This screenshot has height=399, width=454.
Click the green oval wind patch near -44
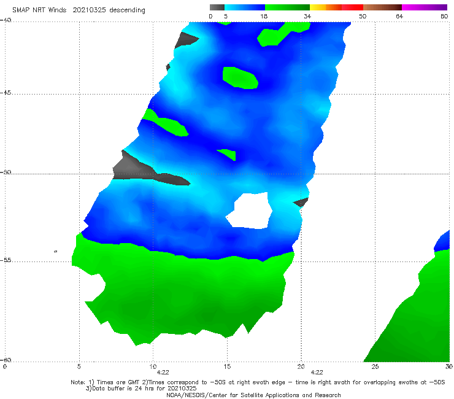click(x=240, y=77)
